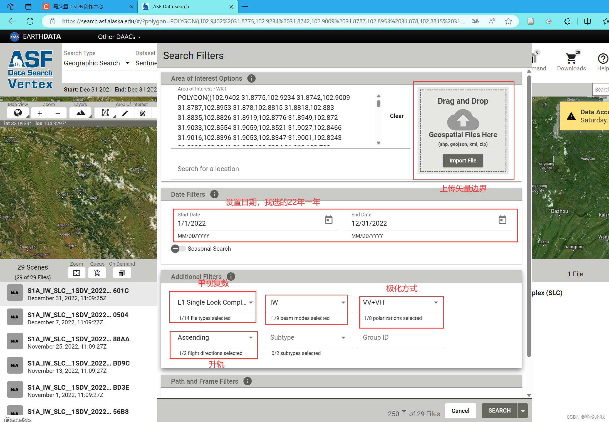This screenshot has width=609, height=422.
Task: Select scene ending 0504 from December 7
Action: coord(78,318)
